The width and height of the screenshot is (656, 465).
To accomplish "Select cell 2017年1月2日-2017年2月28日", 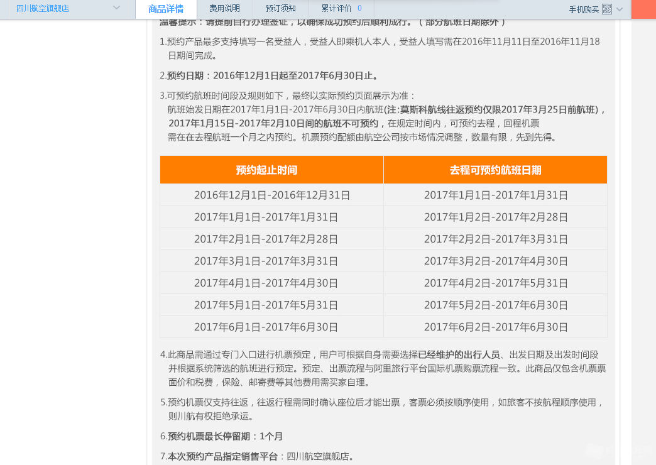I will pos(495,217).
